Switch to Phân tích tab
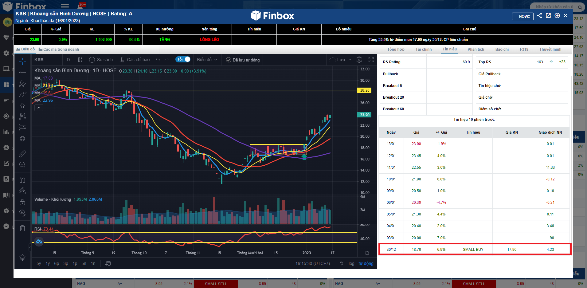The height and width of the screenshot is (288, 587). click(x=476, y=49)
